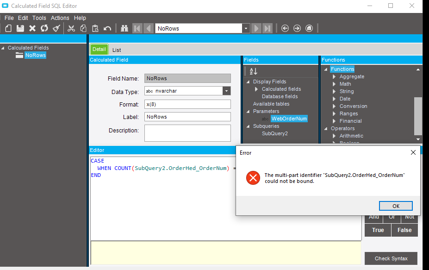
Task: Collapse the Display Fields node
Action: (x=248, y=82)
